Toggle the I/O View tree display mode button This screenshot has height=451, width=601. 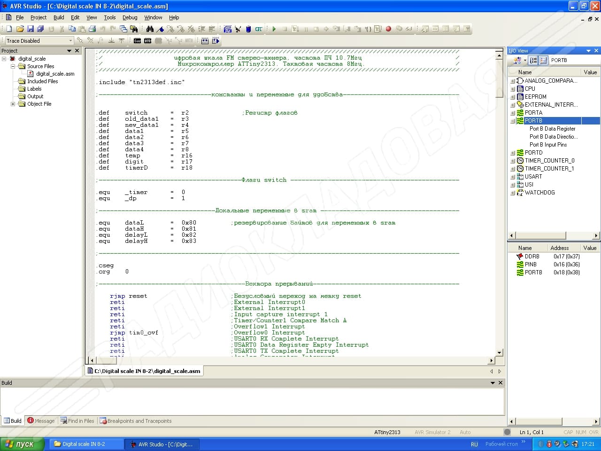tap(533, 60)
